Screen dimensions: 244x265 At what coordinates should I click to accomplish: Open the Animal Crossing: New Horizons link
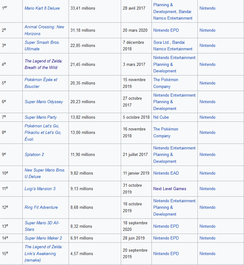(44, 30)
